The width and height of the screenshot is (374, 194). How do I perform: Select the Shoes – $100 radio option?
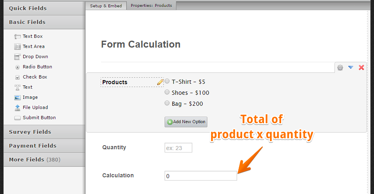(x=167, y=92)
